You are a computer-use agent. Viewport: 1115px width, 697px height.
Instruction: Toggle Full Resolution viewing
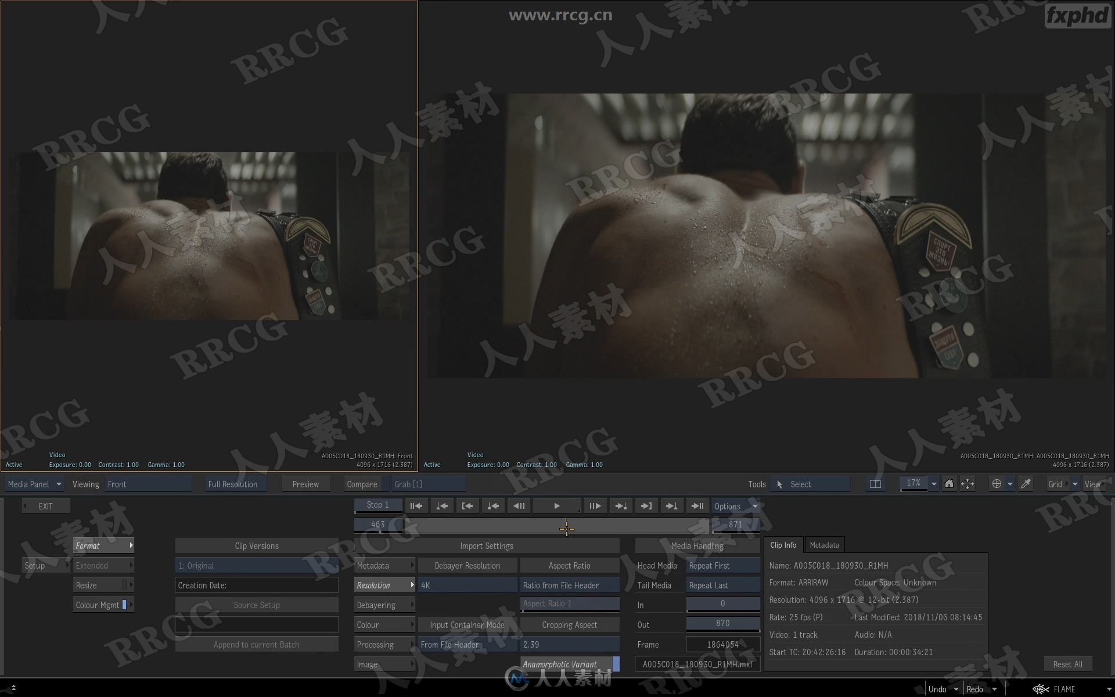click(x=236, y=484)
